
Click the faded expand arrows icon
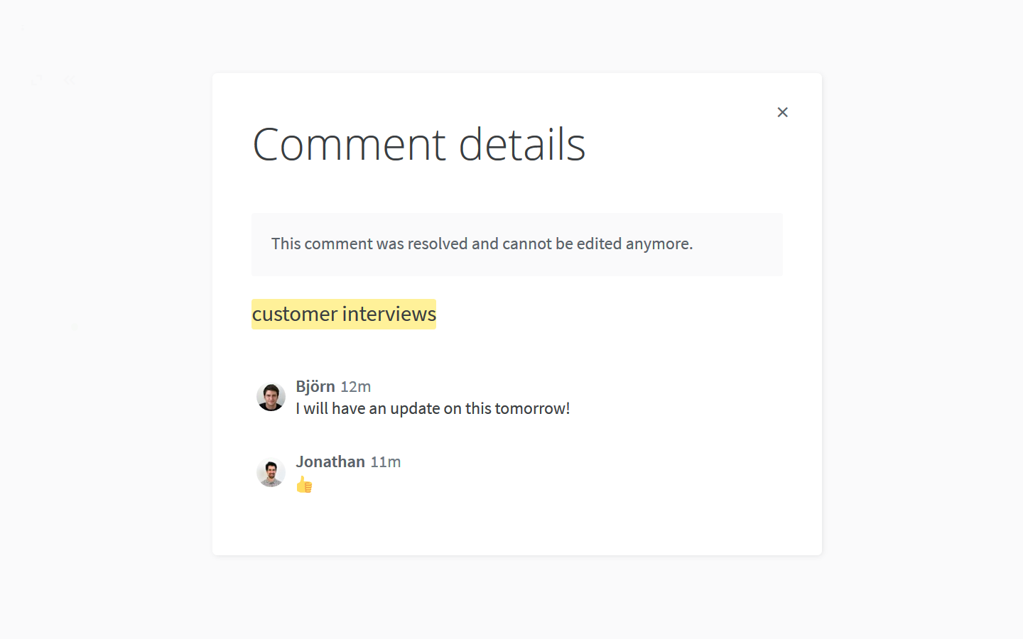pos(36,80)
